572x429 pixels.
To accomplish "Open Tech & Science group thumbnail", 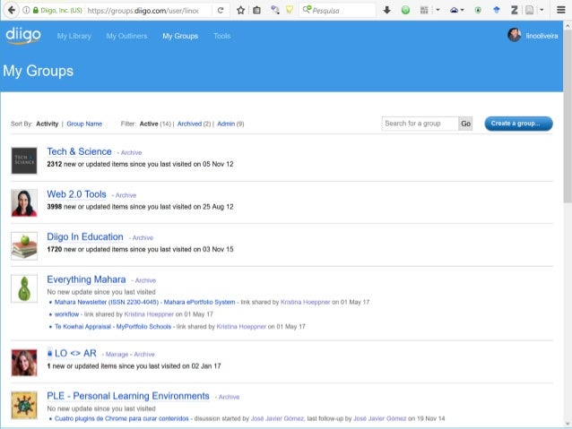I will click(x=24, y=160).
